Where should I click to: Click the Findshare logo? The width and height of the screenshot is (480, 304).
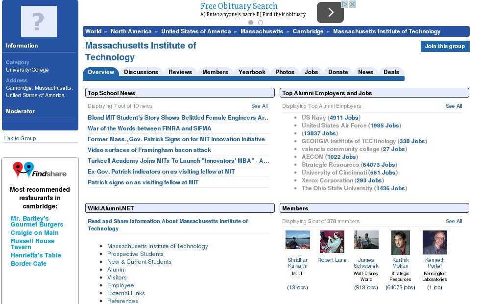click(40, 170)
